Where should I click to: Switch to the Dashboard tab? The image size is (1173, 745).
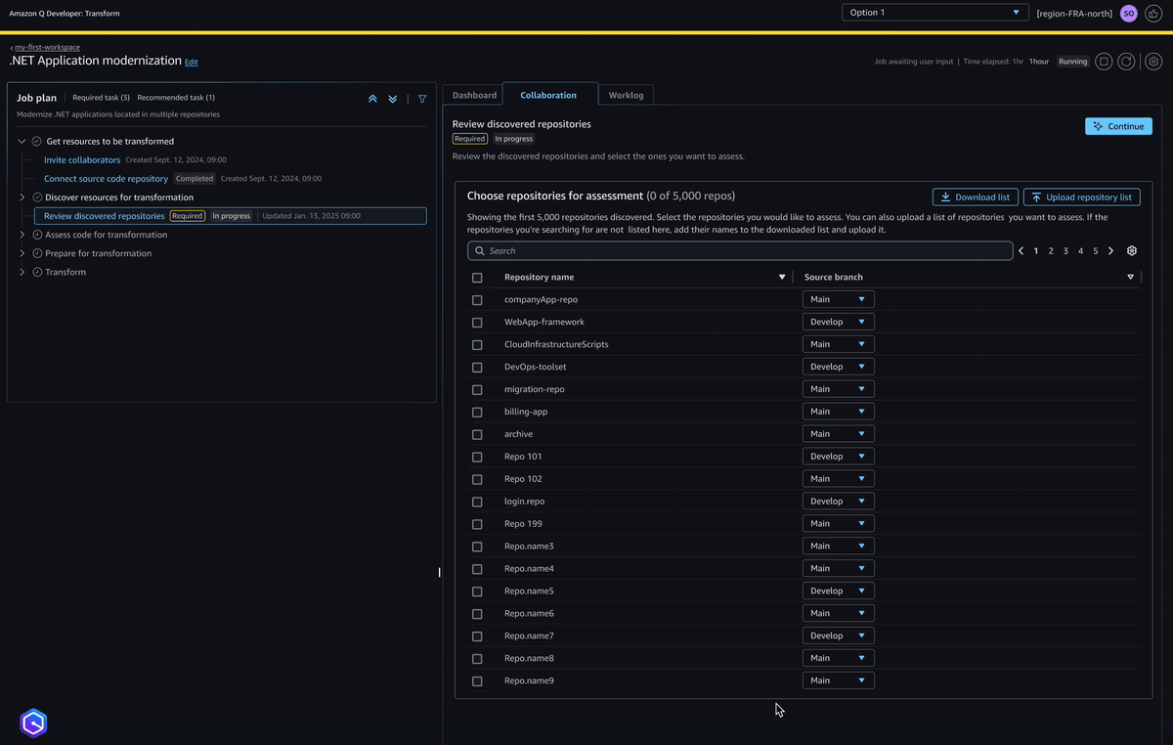click(x=474, y=95)
